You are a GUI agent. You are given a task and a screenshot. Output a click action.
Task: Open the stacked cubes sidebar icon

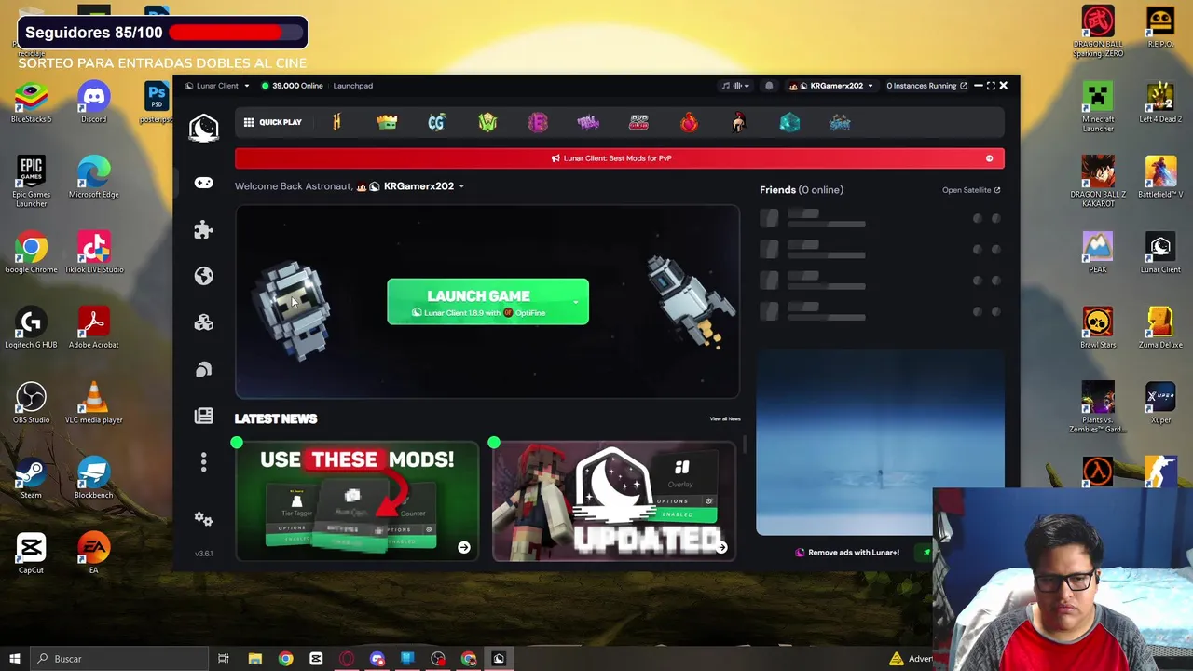coord(203,322)
